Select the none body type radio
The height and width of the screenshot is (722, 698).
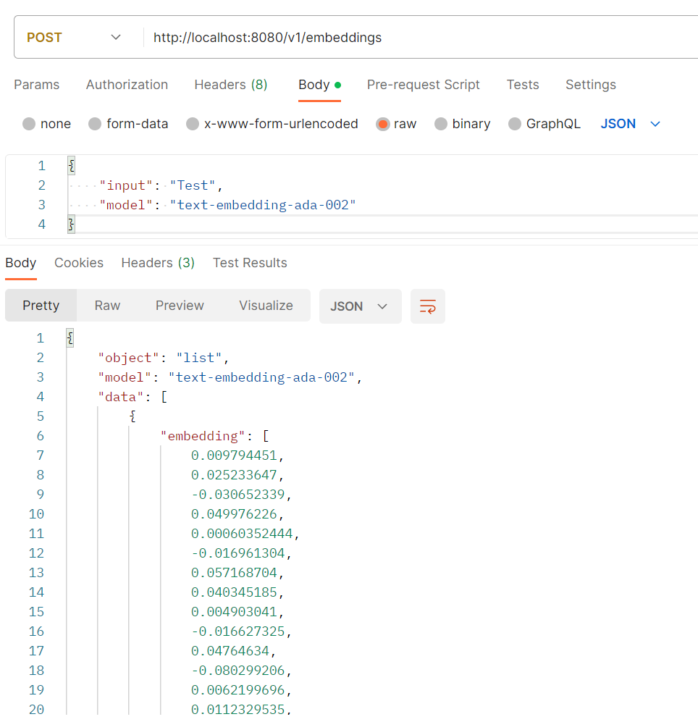[x=29, y=124]
